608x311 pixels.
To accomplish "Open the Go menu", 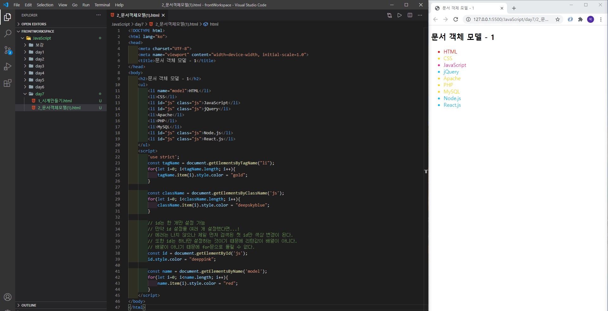I will pos(75,5).
